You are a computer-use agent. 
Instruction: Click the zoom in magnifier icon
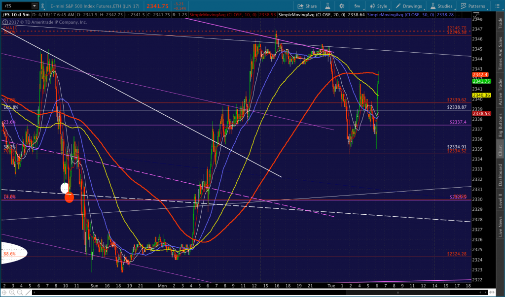click(12, 293)
